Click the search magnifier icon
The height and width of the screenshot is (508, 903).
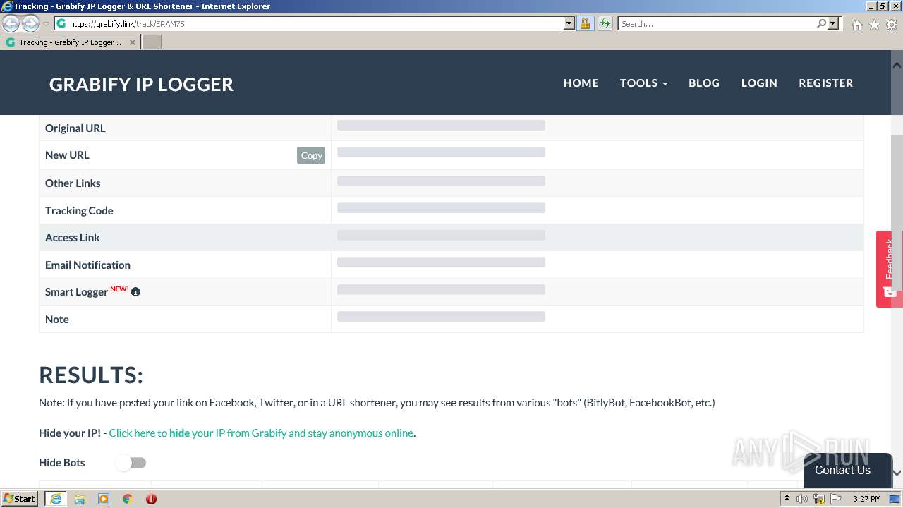click(821, 23)
